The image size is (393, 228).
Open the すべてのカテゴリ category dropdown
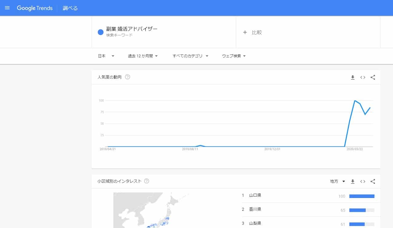tap(190, 56)
